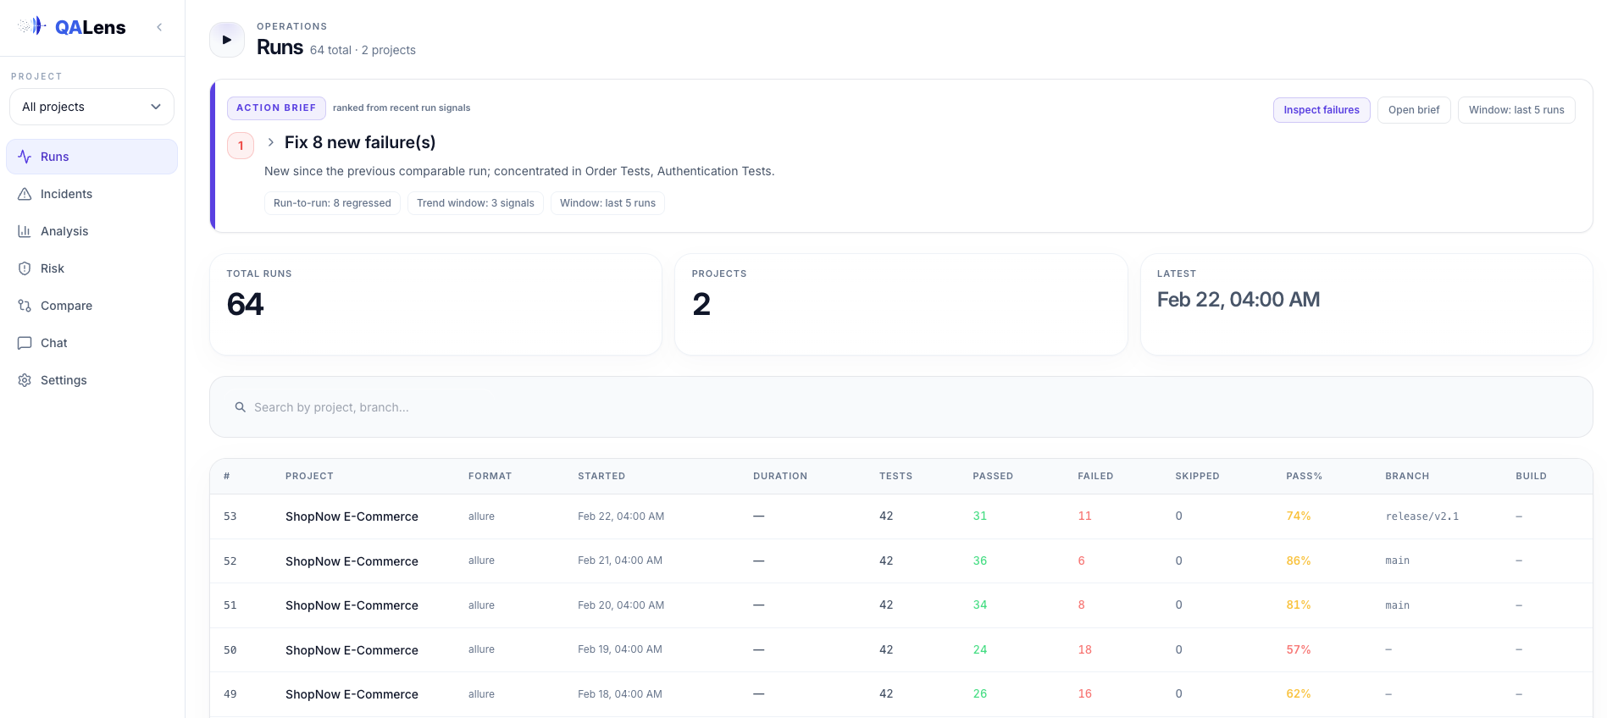Open run 50 ShopNow E-Commerce row

click(x=900, y=650)
